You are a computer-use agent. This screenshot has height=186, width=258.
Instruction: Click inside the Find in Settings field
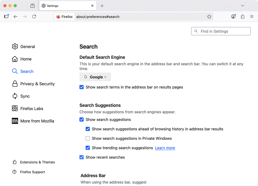pos(221,31)
